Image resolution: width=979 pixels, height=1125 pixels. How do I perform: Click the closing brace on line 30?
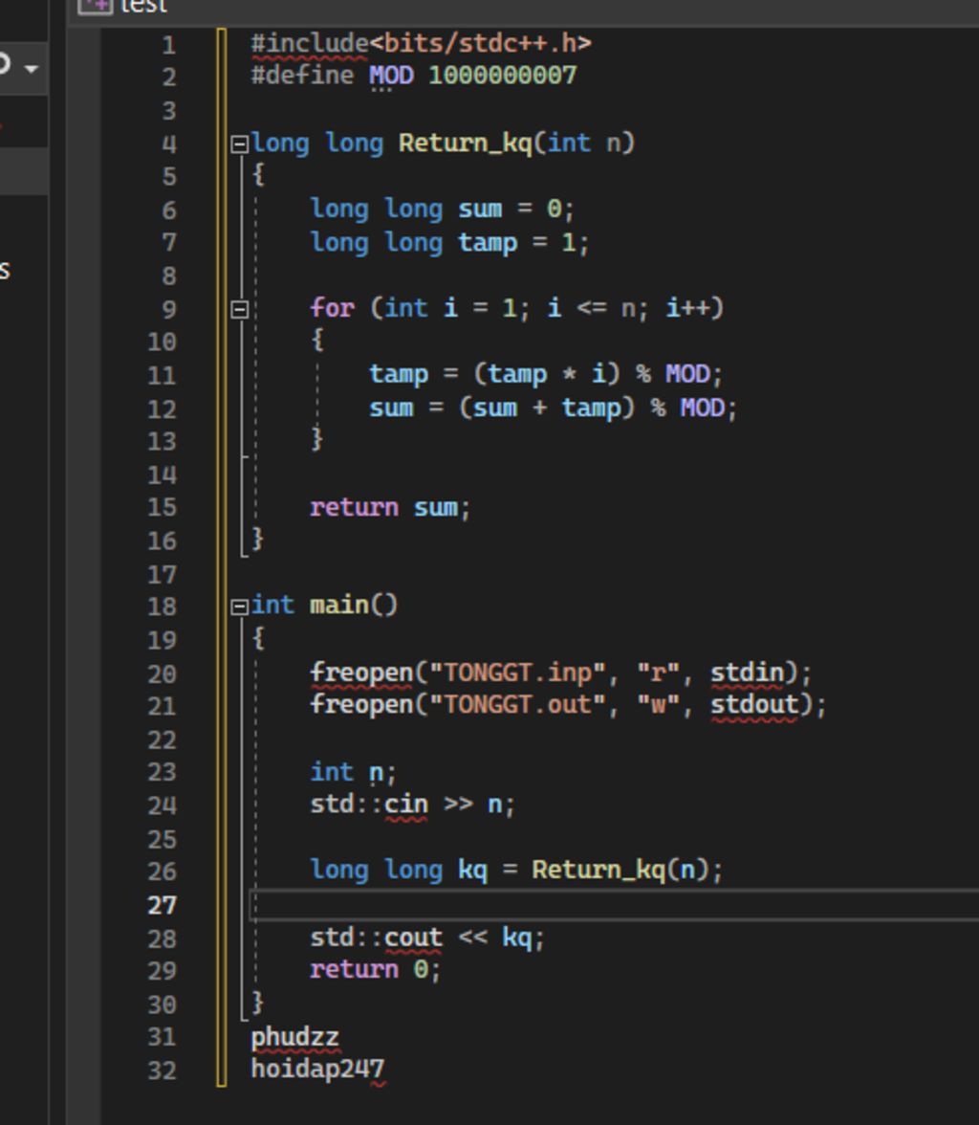[x=257, y=1001]
